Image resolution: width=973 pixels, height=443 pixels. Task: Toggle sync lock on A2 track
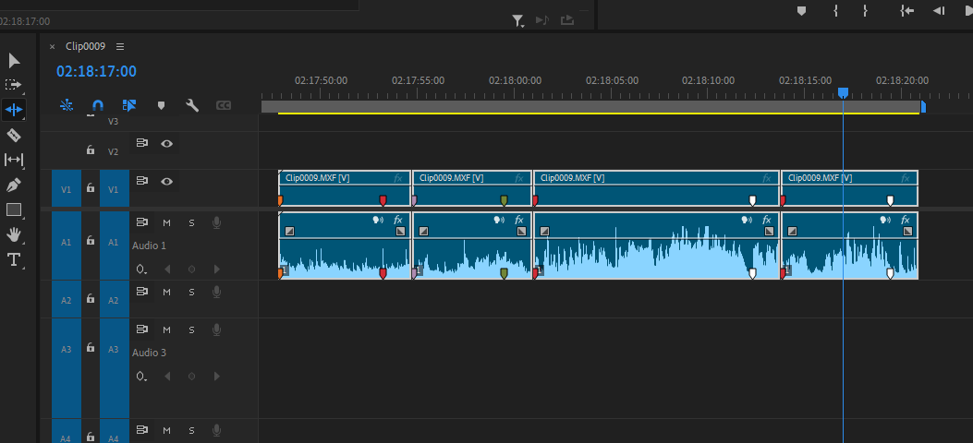click(x=142, y=291)
